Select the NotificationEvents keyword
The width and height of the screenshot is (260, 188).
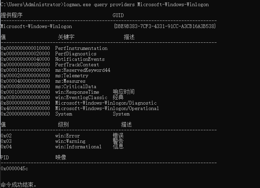coord(80,59)
